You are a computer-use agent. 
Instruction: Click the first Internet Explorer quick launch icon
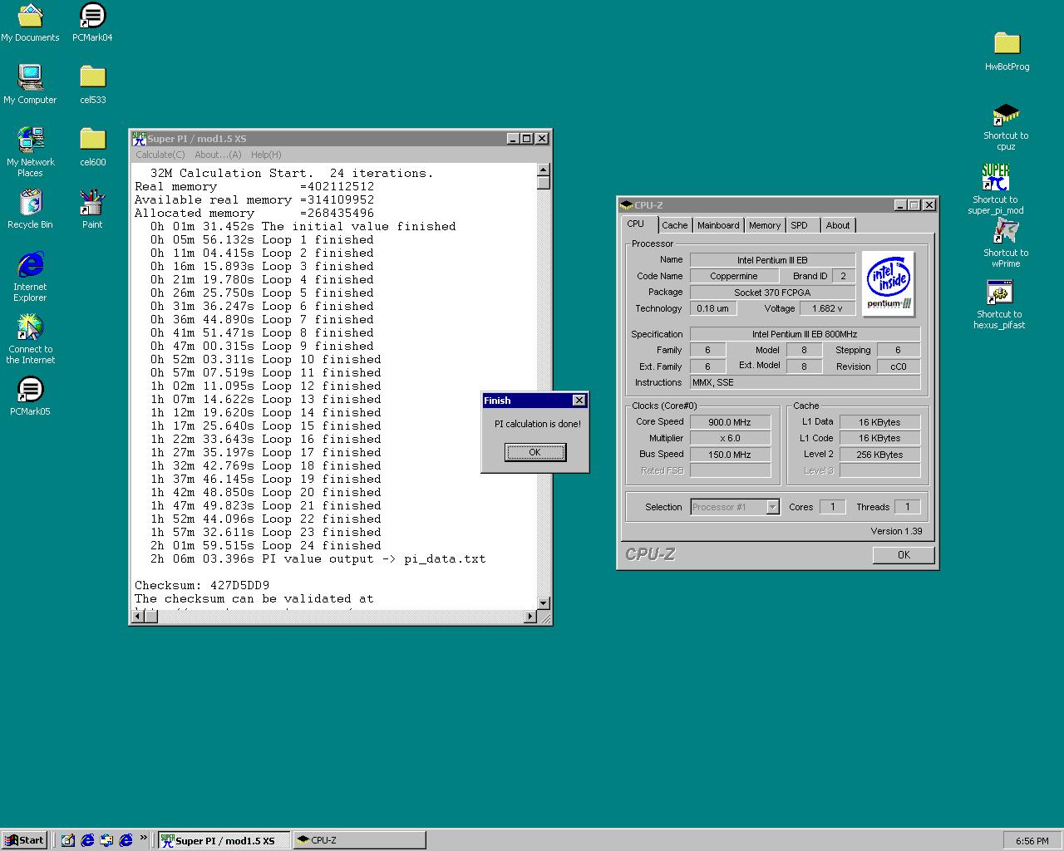tap(87, 840)
